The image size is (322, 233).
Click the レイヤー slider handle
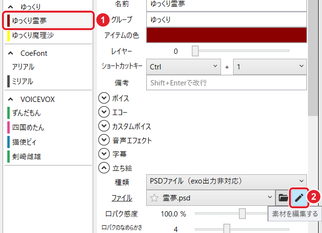tap(195, 51)
